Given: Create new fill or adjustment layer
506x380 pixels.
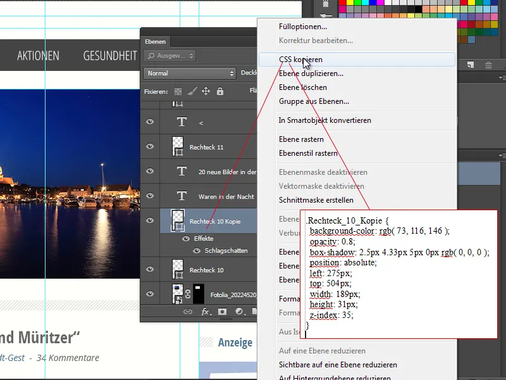Looking at the screenshot, I should (240, 312).
